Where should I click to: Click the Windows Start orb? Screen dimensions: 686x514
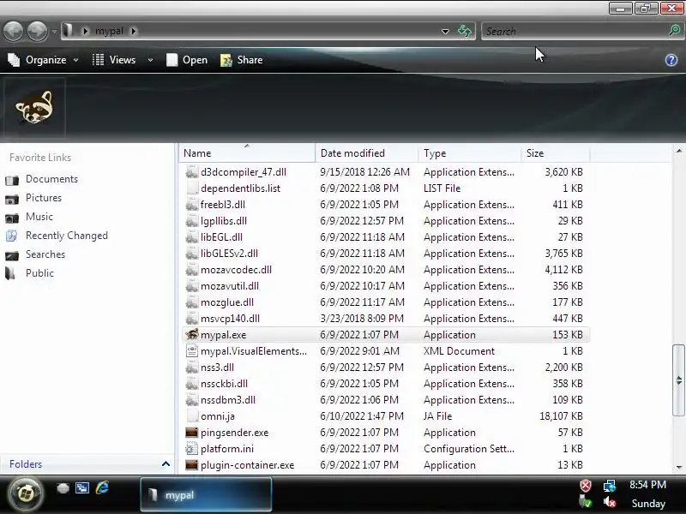point(25,494)
